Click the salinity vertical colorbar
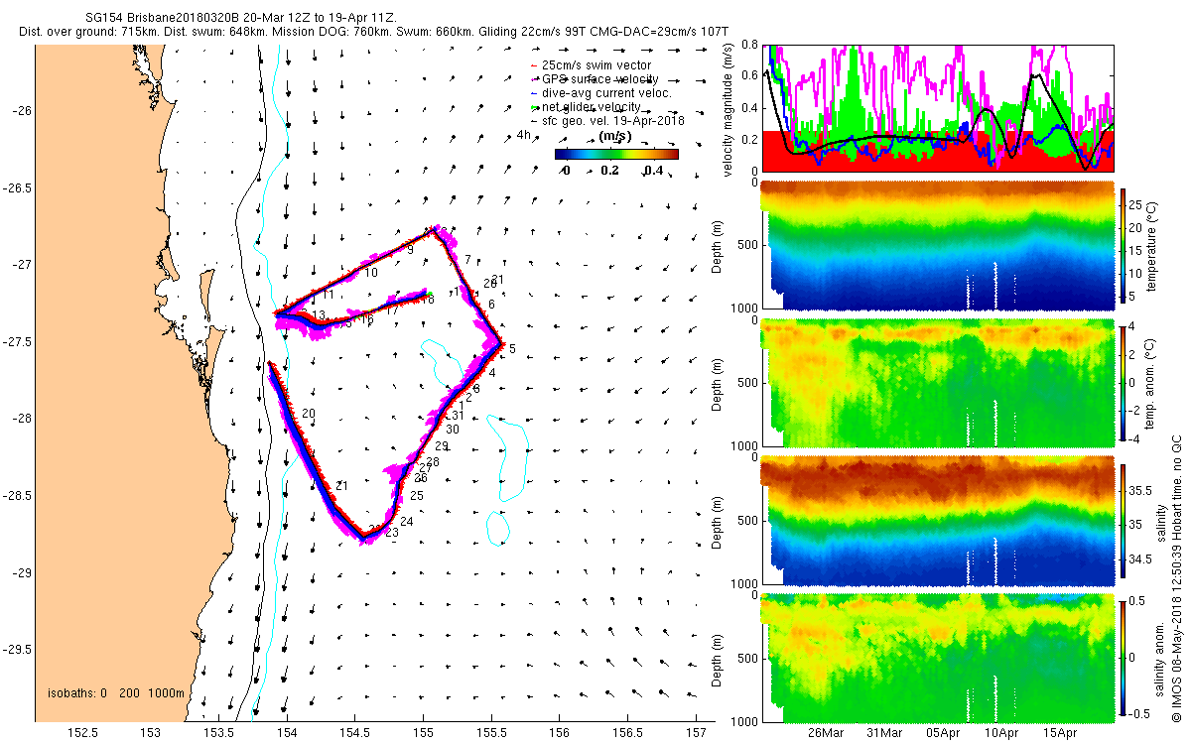The image size is (1191, 744). tap(1125, 521)
